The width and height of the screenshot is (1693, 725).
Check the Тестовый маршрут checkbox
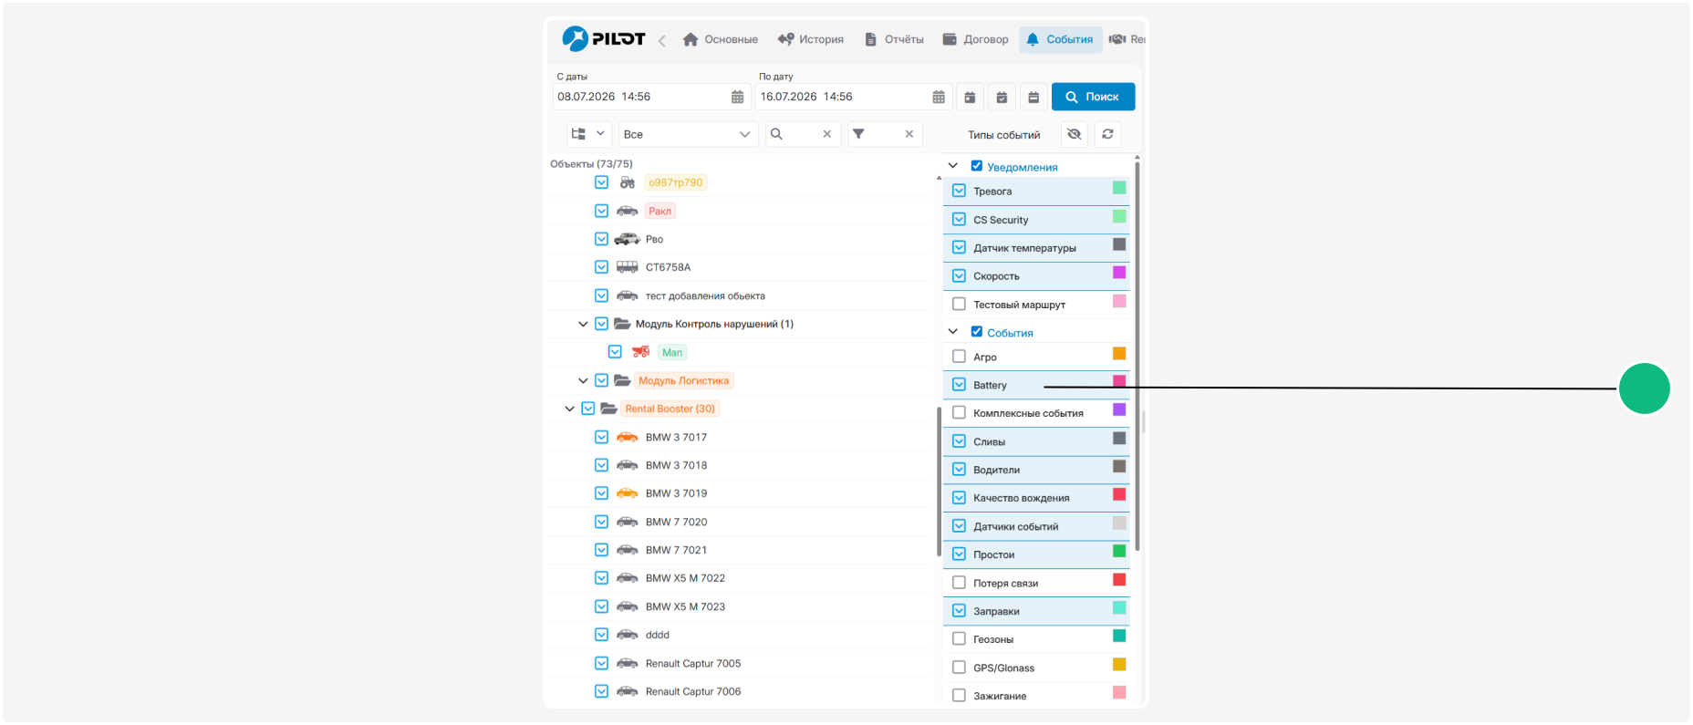pos(959,304)
